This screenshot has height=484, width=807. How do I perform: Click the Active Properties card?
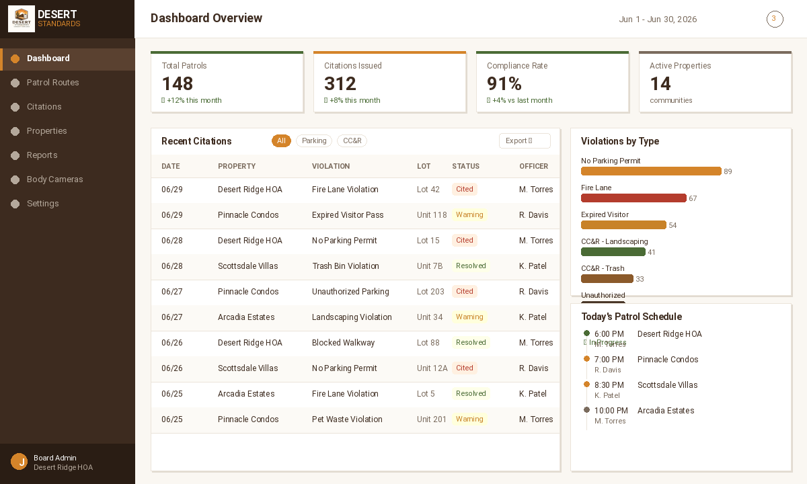(x=716, y=82)
